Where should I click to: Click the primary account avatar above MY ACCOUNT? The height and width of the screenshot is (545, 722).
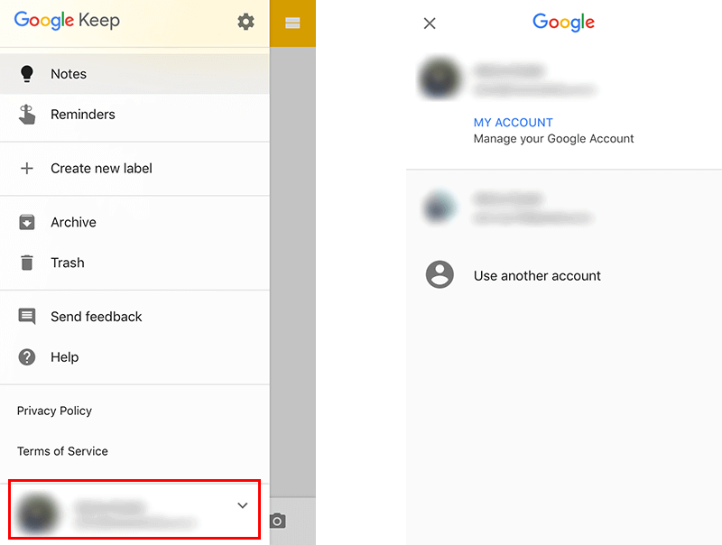[440, 79]
